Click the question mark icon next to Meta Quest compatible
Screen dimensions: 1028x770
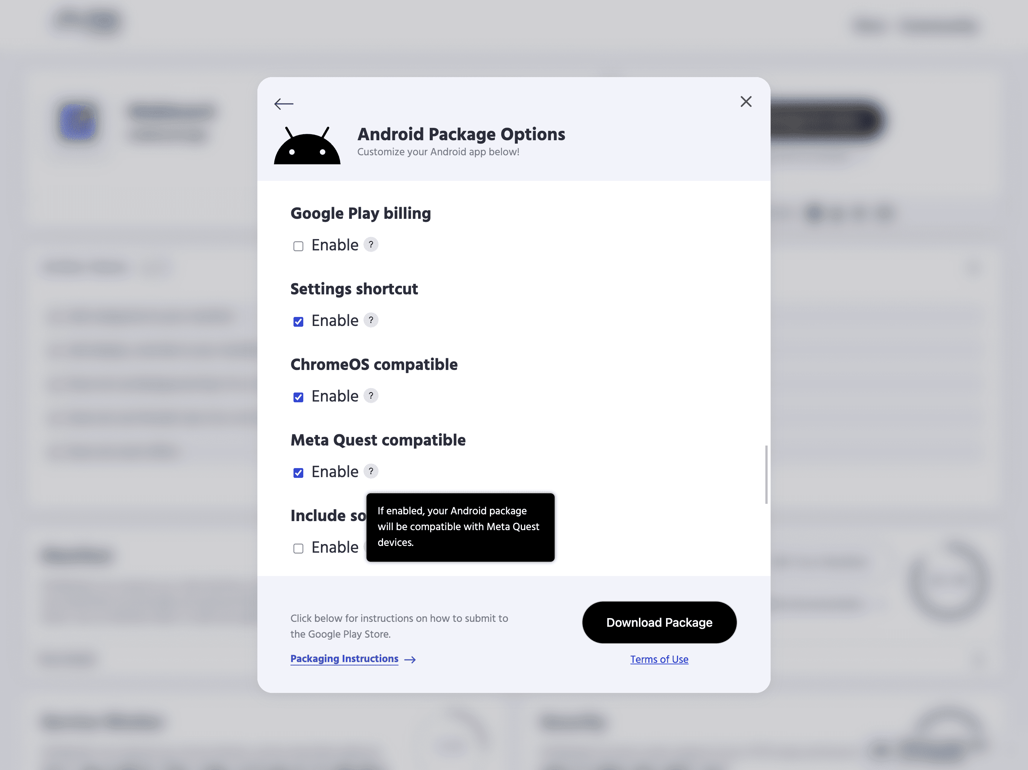click(370, 471)
